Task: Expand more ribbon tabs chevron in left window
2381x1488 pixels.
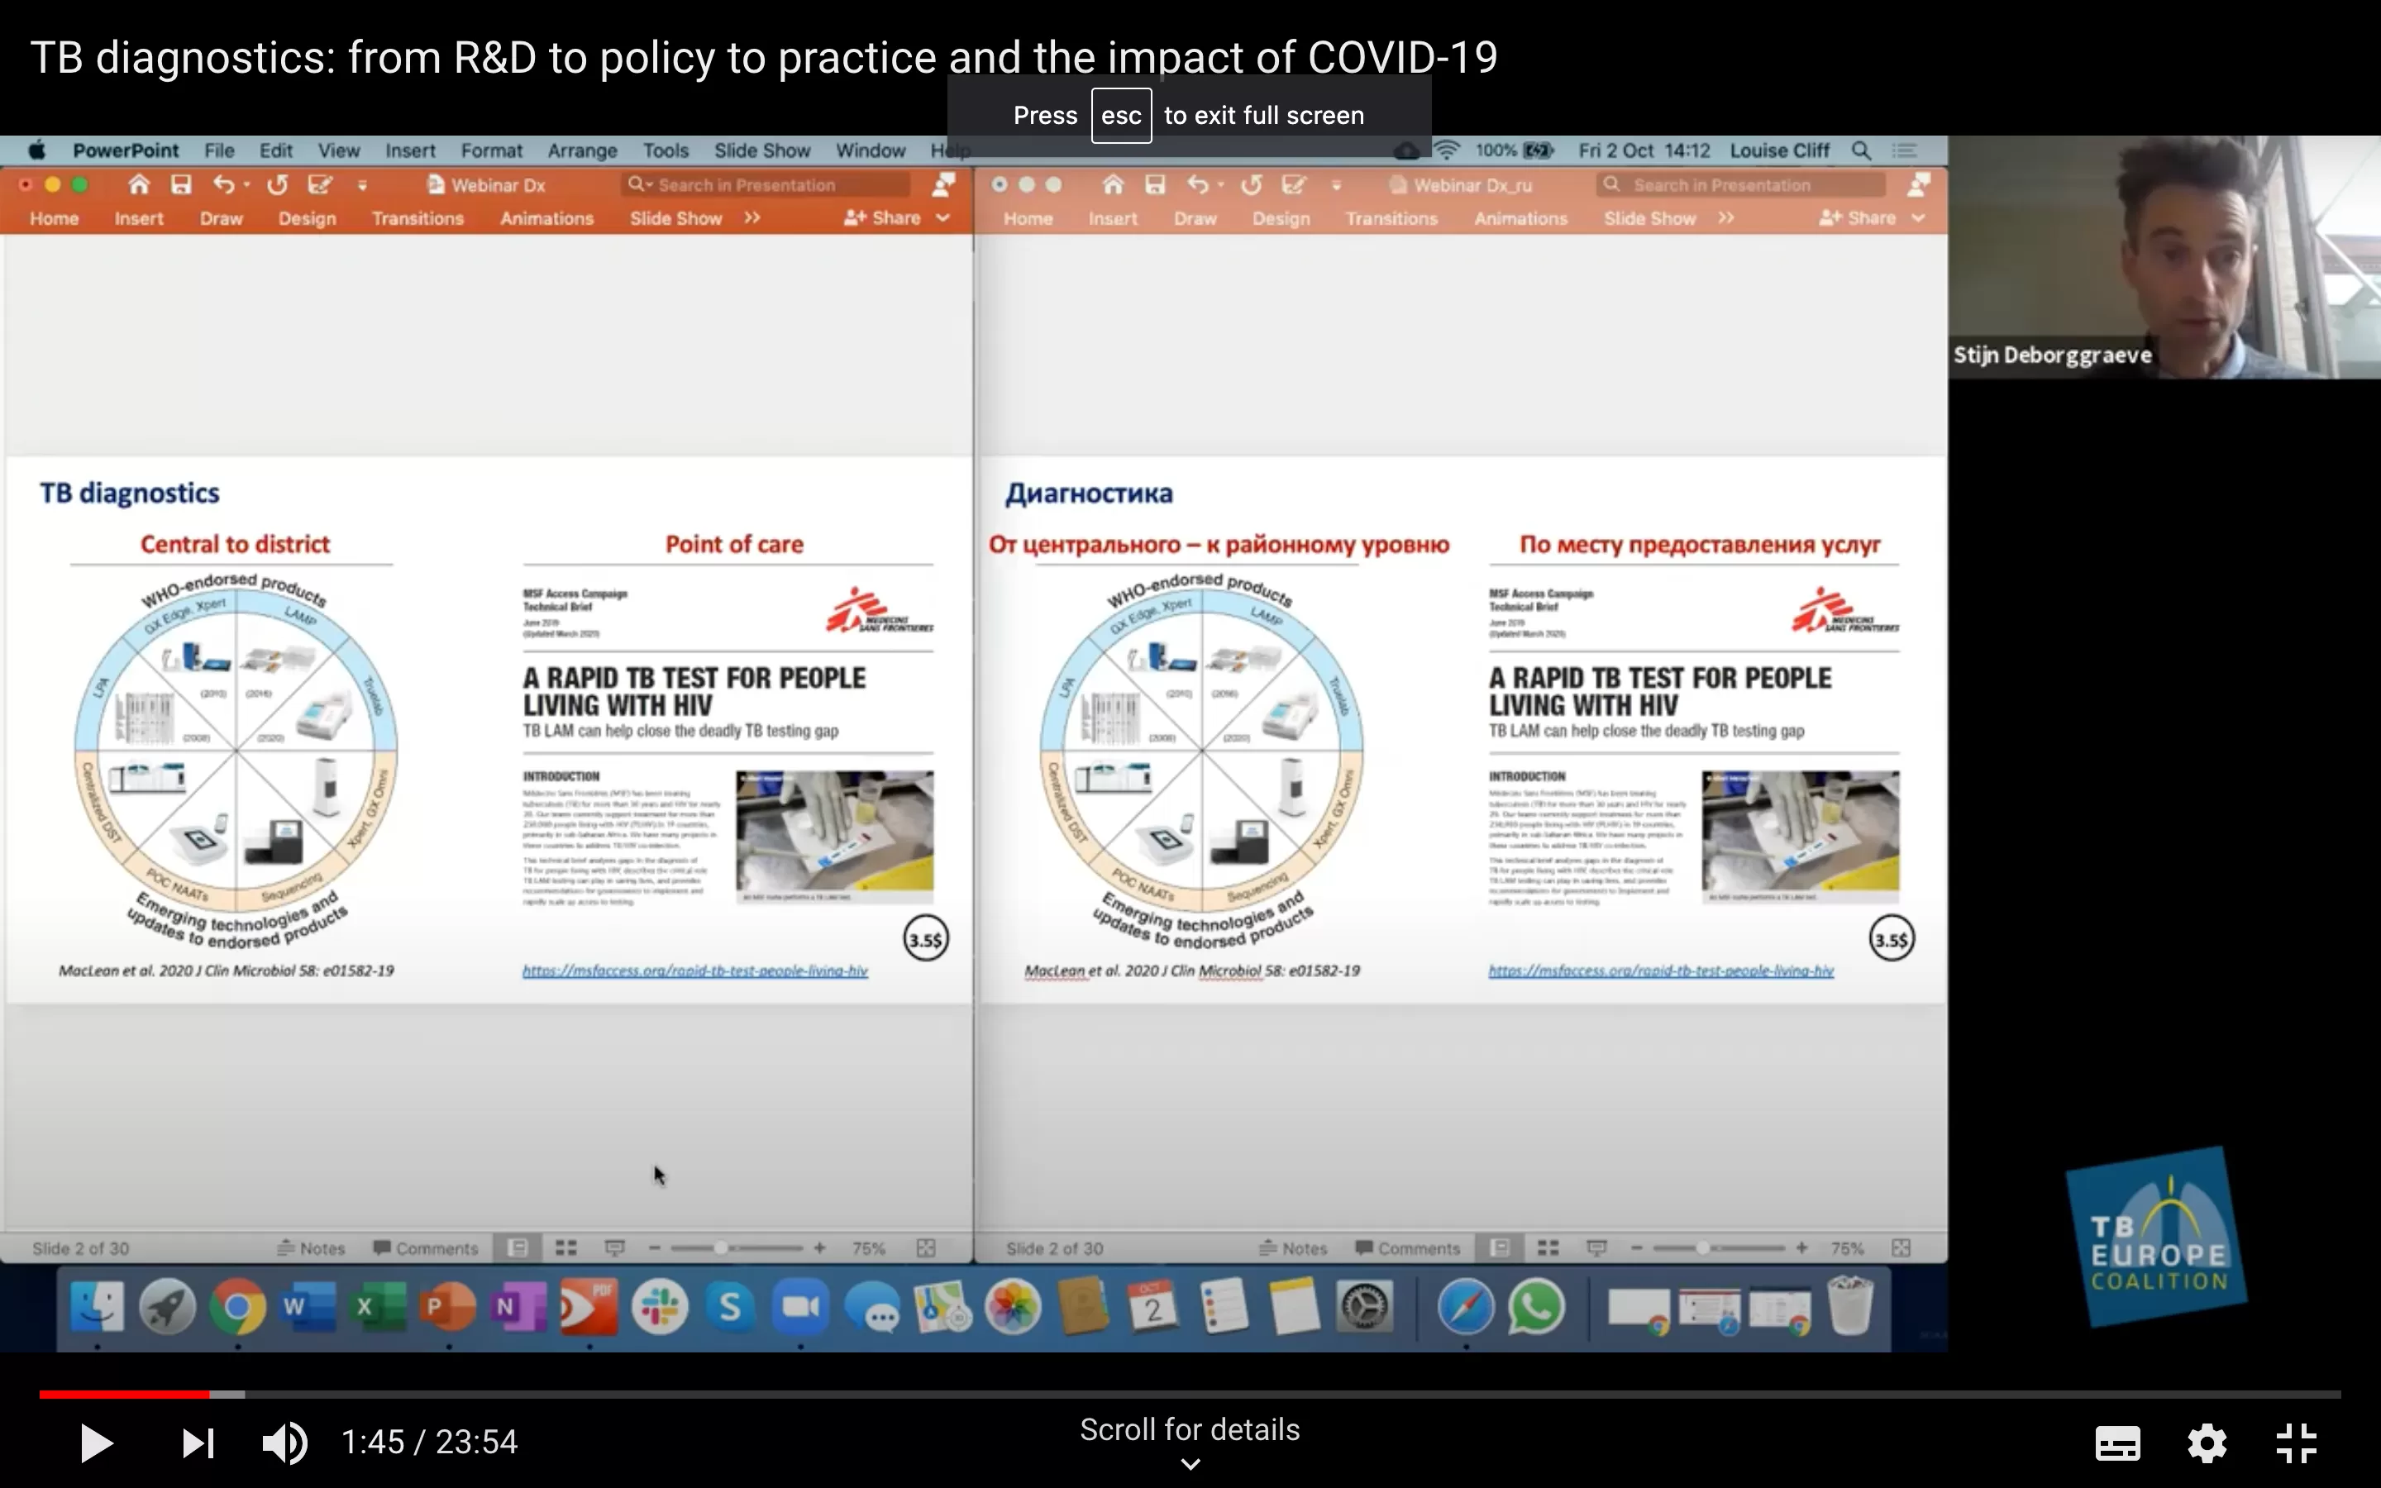Action: coord(752,217)
